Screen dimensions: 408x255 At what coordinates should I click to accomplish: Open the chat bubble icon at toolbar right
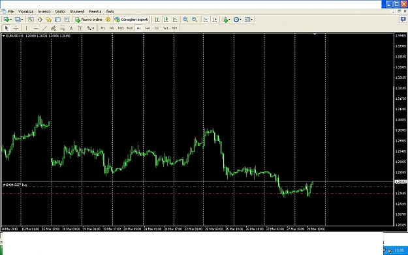403,19
